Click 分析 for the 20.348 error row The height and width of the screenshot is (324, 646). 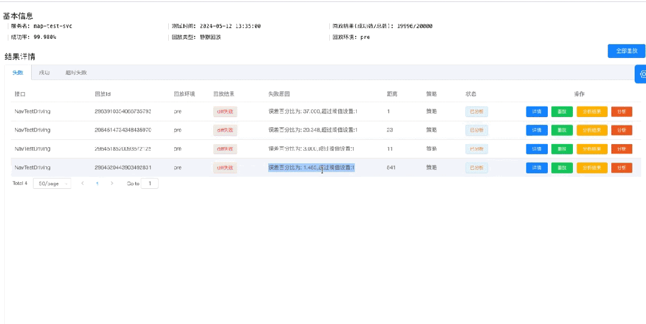click(621, 130)
